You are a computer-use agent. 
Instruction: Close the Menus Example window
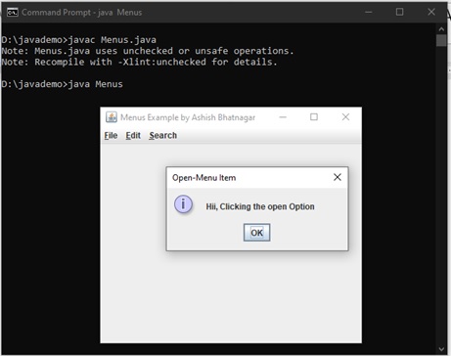click(345, 117)
